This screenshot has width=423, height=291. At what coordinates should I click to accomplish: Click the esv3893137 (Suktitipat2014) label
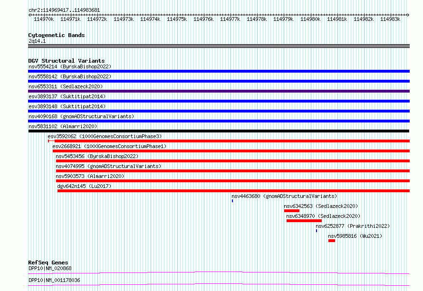coord(67,96)
